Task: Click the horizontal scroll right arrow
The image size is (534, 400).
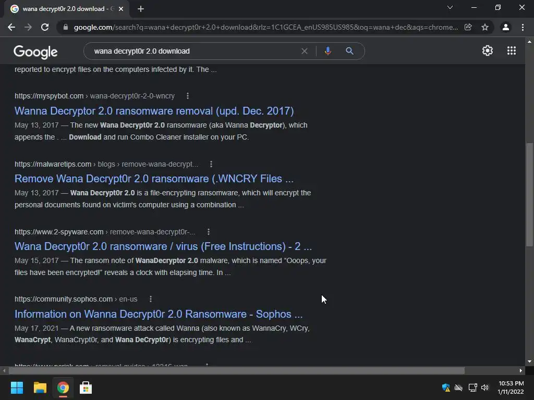Action: tap(521, 370)
